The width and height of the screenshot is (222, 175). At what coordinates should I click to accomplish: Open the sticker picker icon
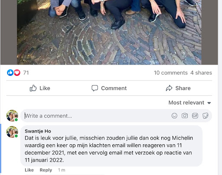(206, 116)
